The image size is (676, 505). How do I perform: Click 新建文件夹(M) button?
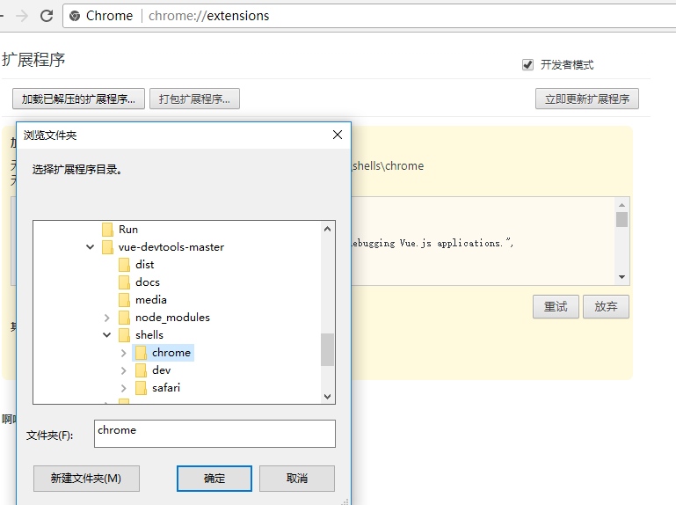[x=86, y=479]
